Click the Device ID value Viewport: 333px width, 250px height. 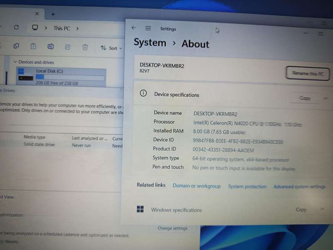(x=238, y=141)
